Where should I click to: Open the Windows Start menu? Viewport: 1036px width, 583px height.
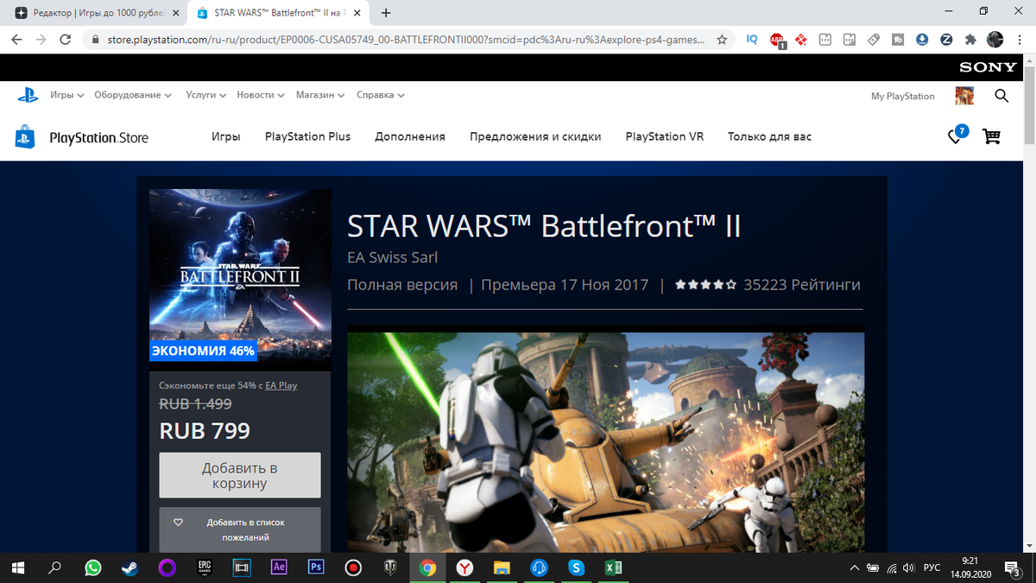pyautogui.click(x=18, y=567)
